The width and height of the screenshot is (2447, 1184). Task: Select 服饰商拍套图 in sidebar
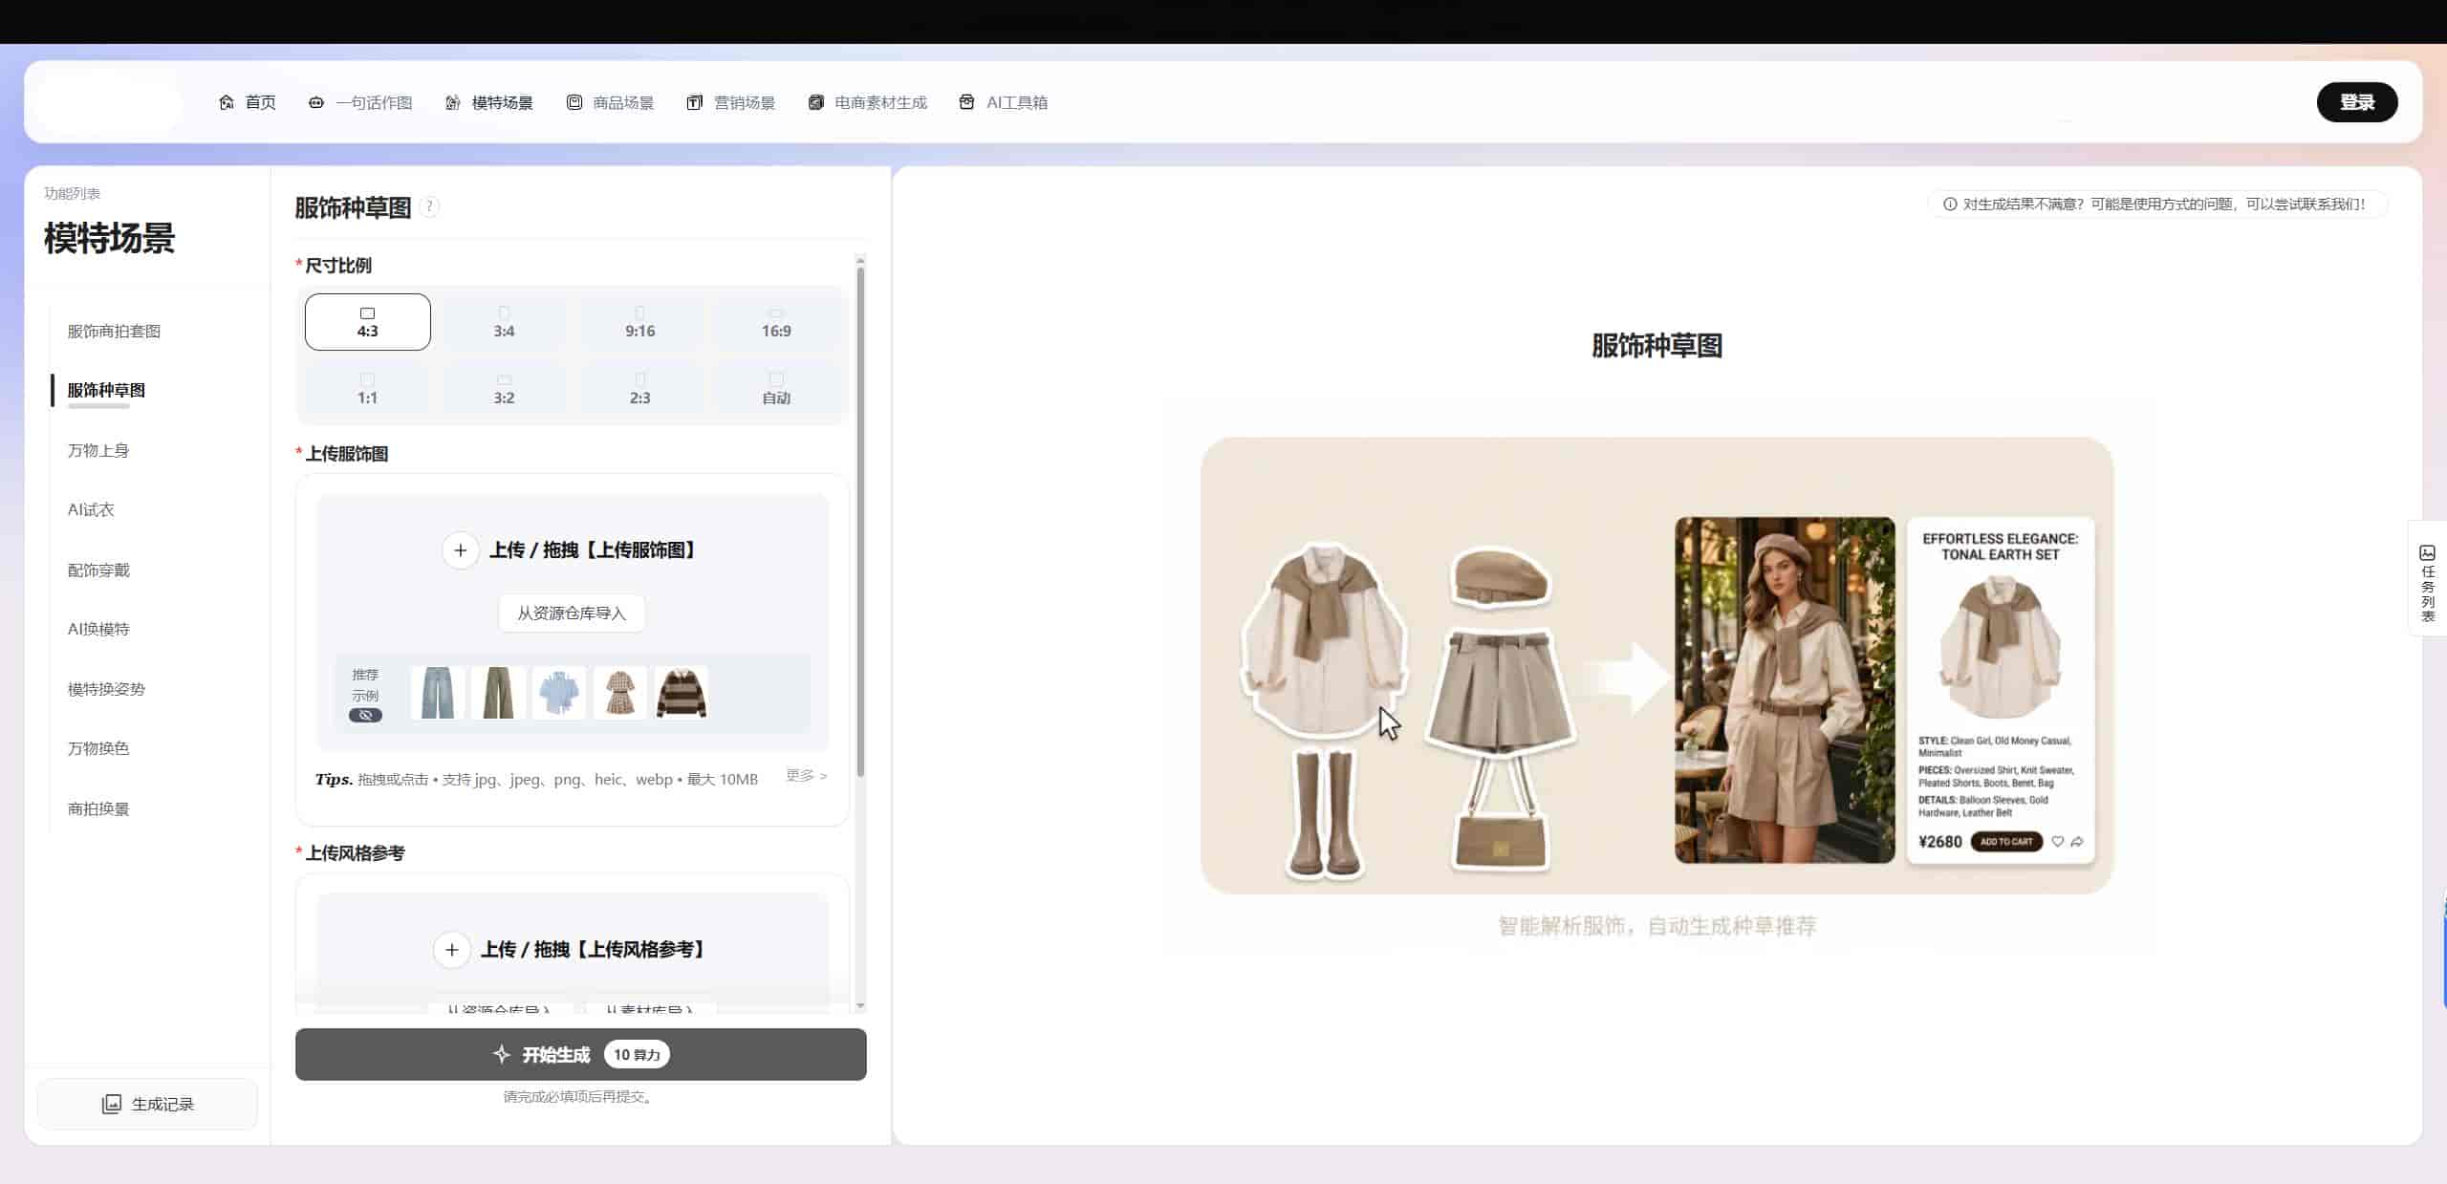tap(114, 332)
